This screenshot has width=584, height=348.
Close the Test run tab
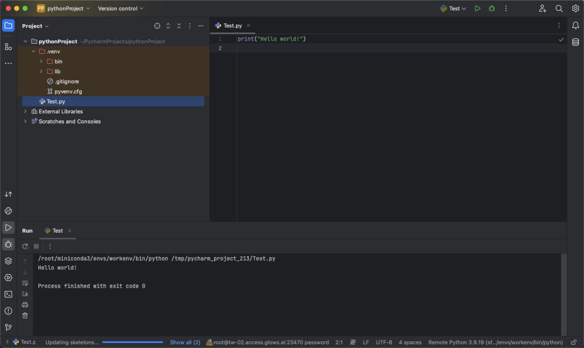[70, 231]
